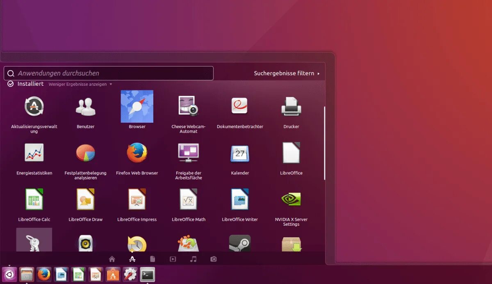Launch Firefox from the launcher bar
492x284 pixels.
click(44, 274)
